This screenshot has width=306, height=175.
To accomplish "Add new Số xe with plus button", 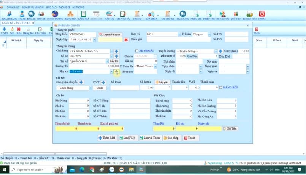I will [x=116, y=56].
